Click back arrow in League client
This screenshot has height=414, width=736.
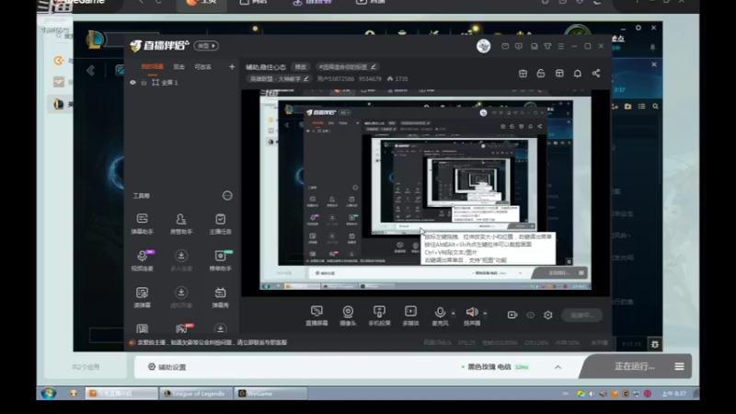[90, 71]
